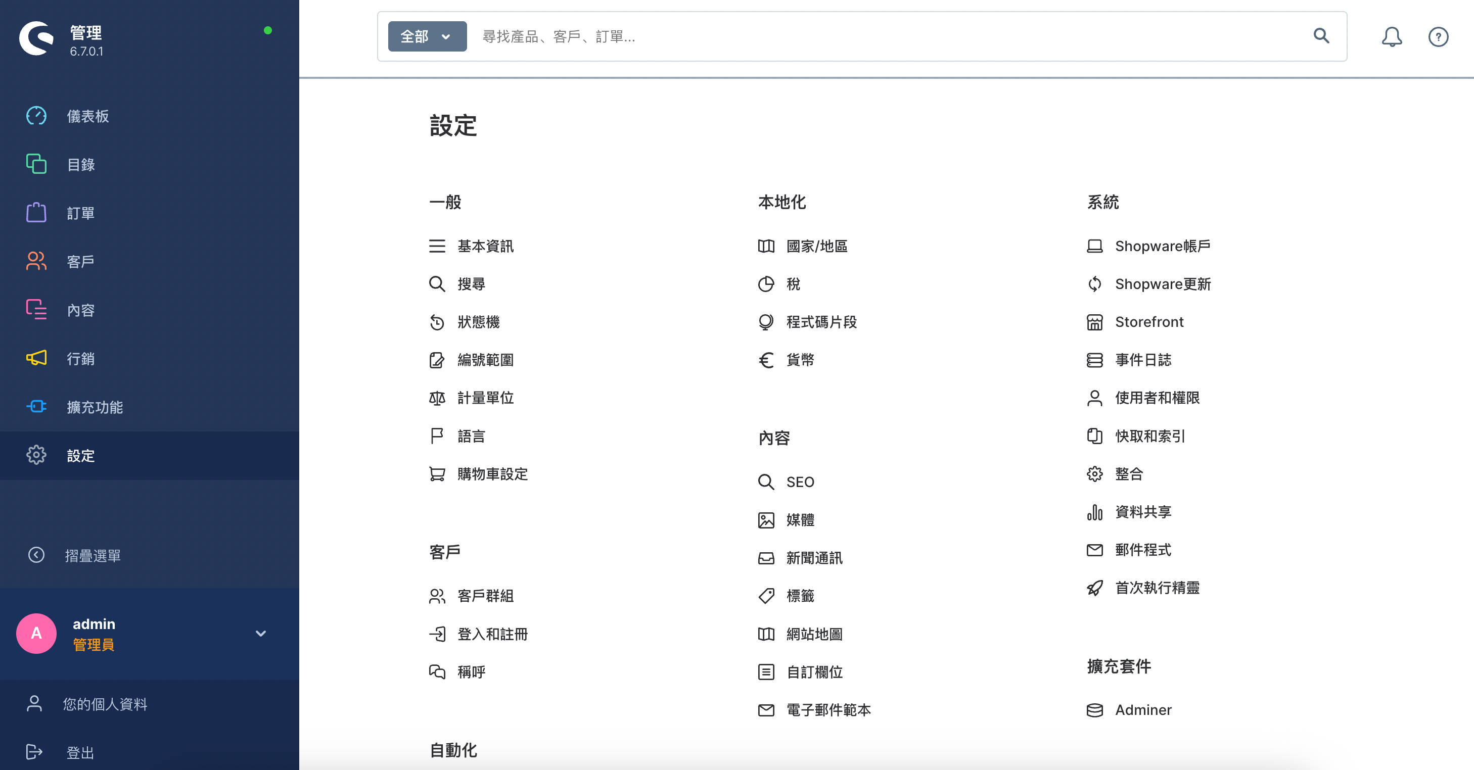This screenshot has width=1474, height=770.
Task: Open the 電子郵件範本 settings link
Action: pos(828,710)
